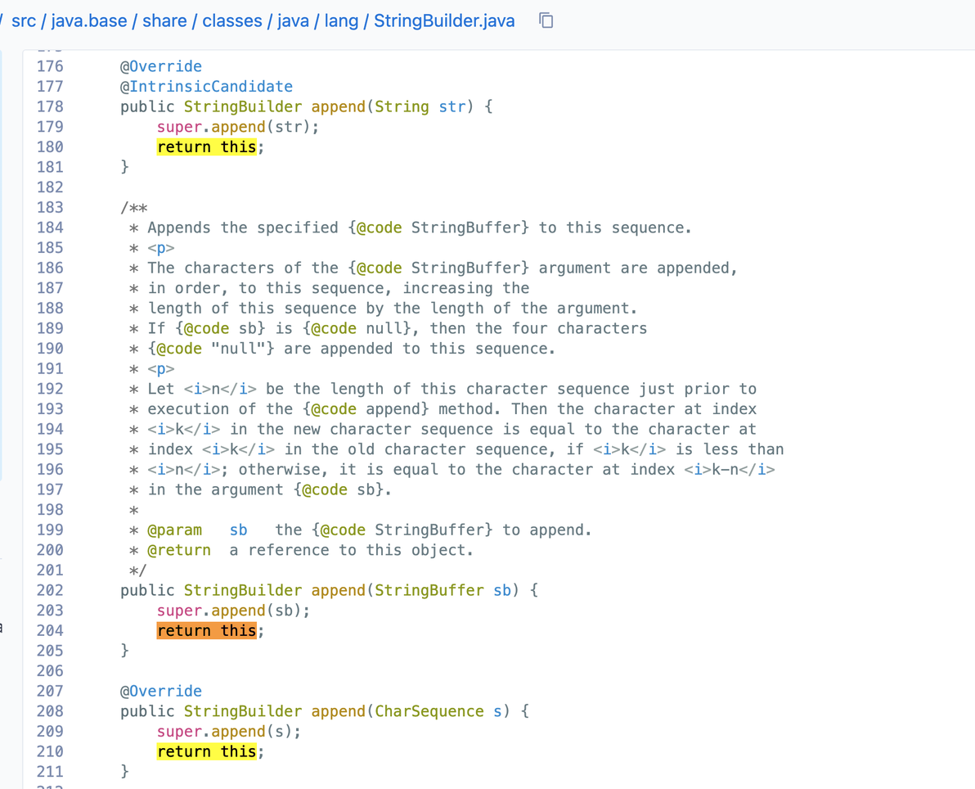Open the src breadcrumb link
Image resolution: width=975 pixels, height=789 pixels.
pyautogui.click(x=24, y=21)
